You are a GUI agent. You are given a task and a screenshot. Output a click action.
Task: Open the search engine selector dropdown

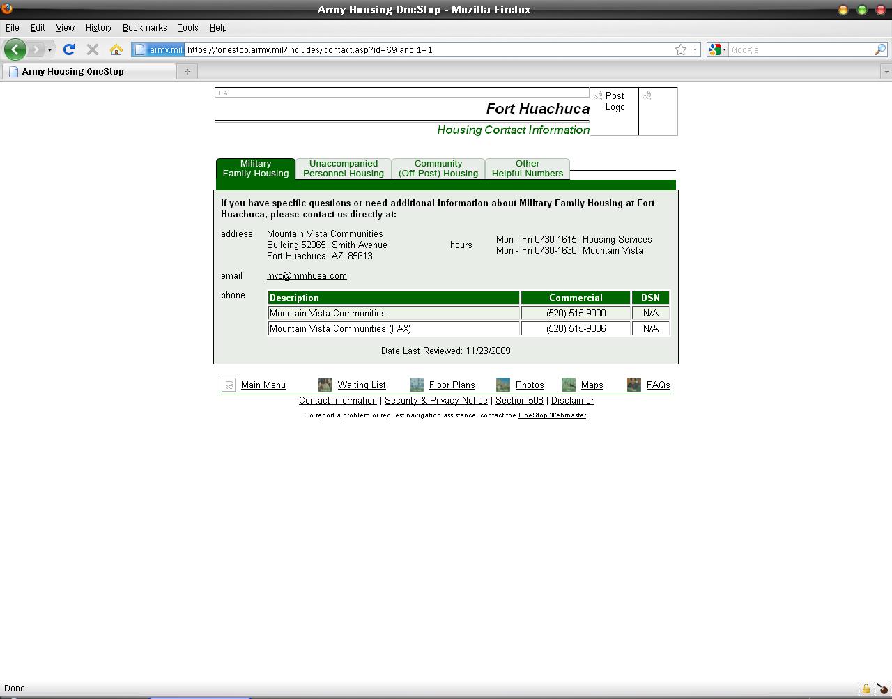717,49
